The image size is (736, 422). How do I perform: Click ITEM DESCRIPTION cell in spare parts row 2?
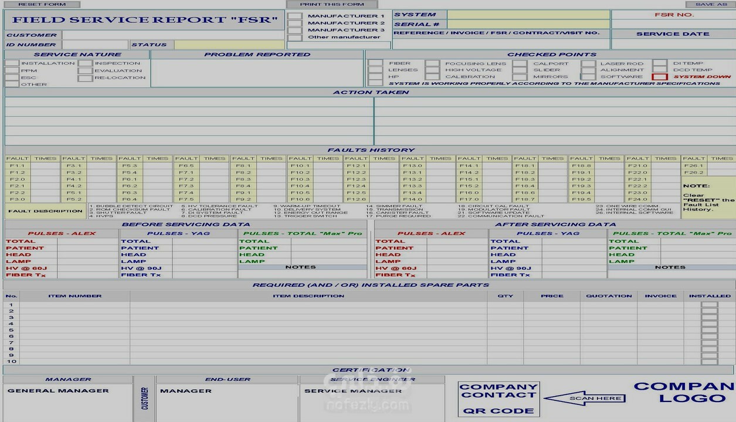coord(308,311)
